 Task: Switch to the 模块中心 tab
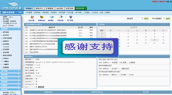(x=39, y=8)
